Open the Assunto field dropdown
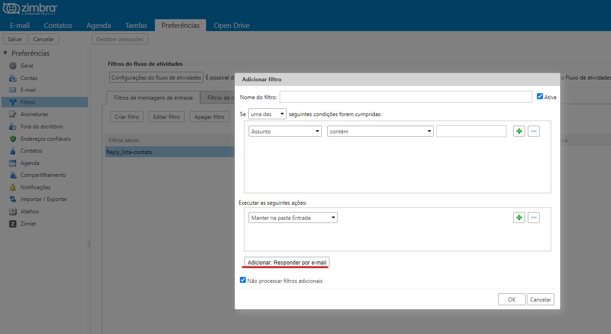This screenshot has height=334, width=611. [286, 132]
